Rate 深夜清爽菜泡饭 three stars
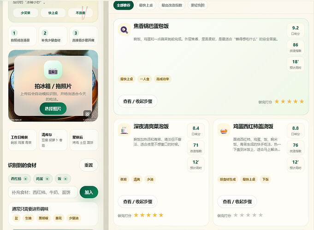 coord(148,215)
